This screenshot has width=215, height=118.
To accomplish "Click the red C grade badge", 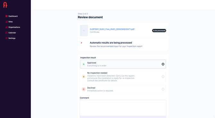I will (84, 89).
